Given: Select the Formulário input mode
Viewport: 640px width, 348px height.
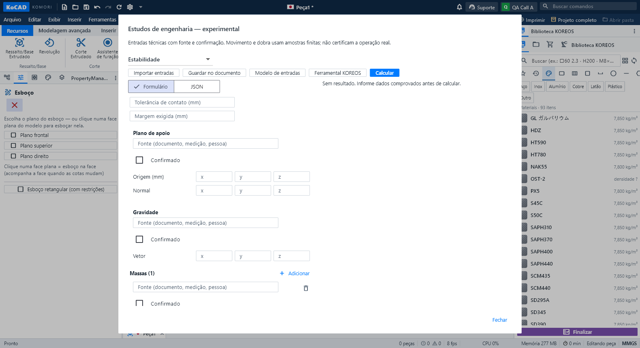Looking at the screenshot, I should pos(151,86).
